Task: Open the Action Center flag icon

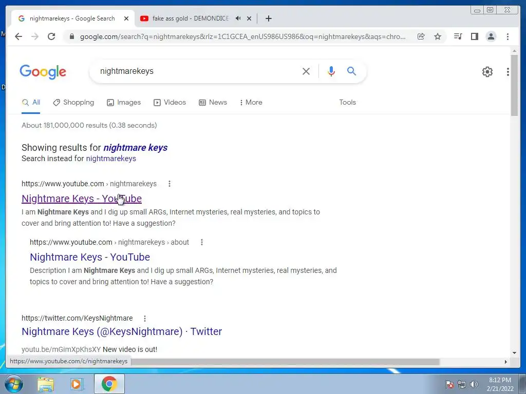Action: click(x=449, y=384)
